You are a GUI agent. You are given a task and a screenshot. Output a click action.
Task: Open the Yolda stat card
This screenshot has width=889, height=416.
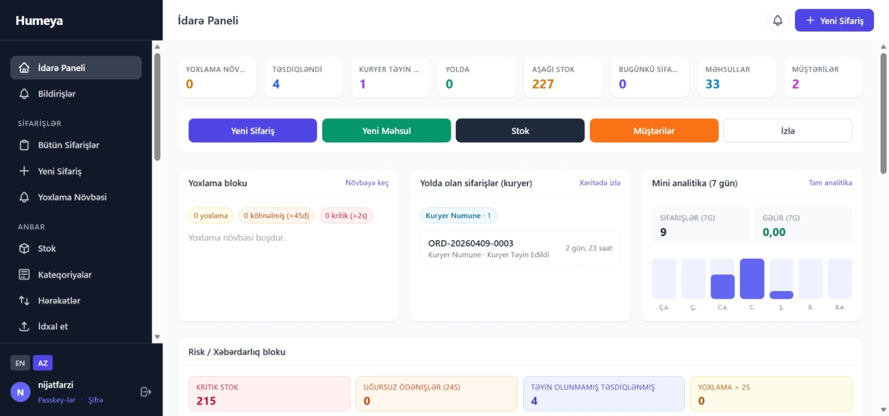click(477, 77)
